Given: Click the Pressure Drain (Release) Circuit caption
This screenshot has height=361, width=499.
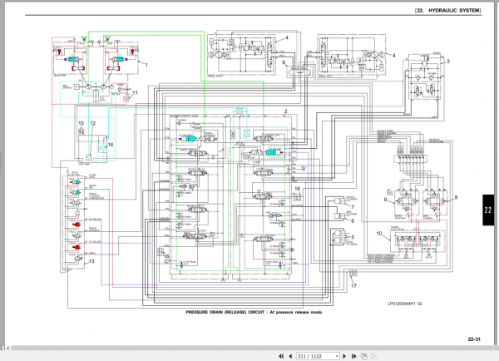Looking at the screenshot, I should coord(254,312).
